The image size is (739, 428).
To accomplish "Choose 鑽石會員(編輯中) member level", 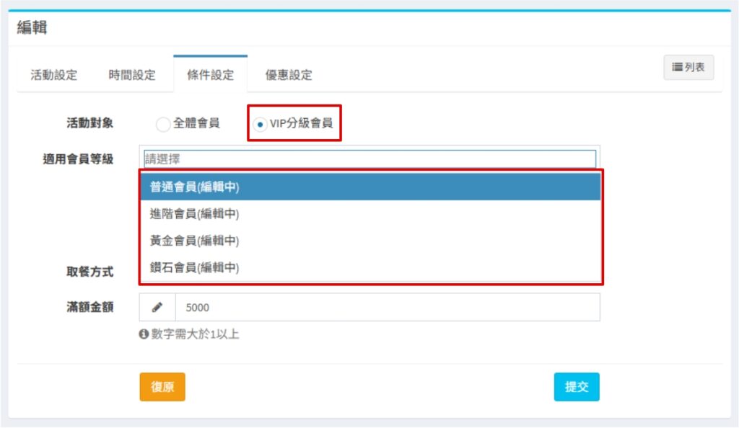I will pyautogui.click(x=370, y=267).
